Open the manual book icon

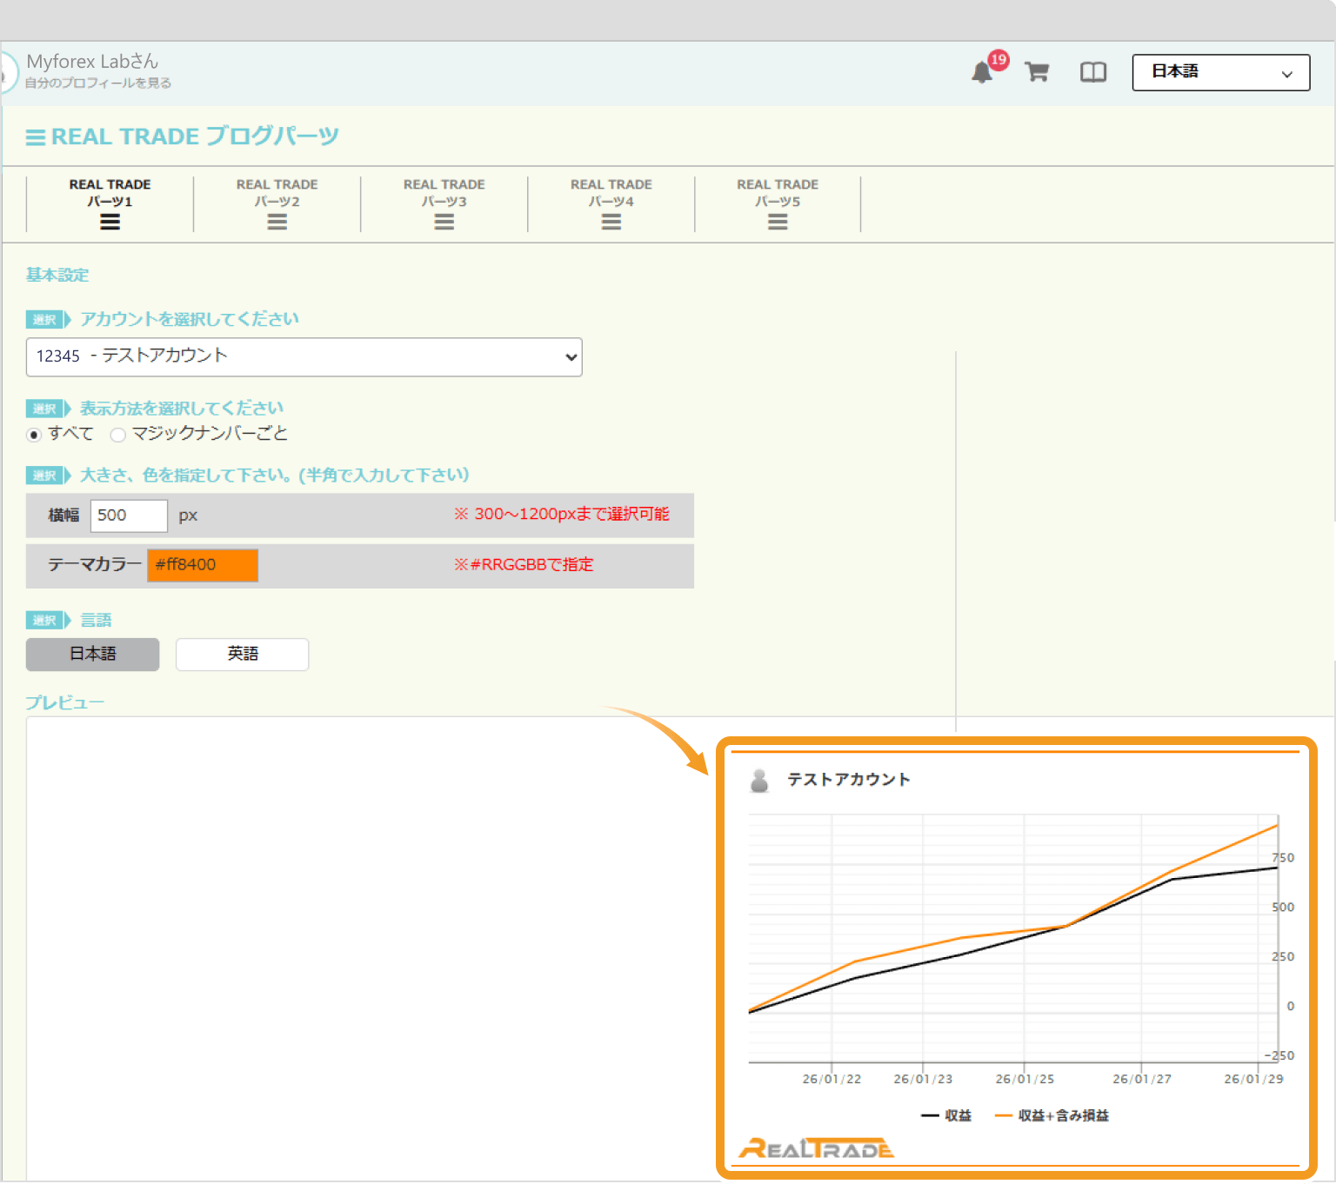pos(1092,72)
